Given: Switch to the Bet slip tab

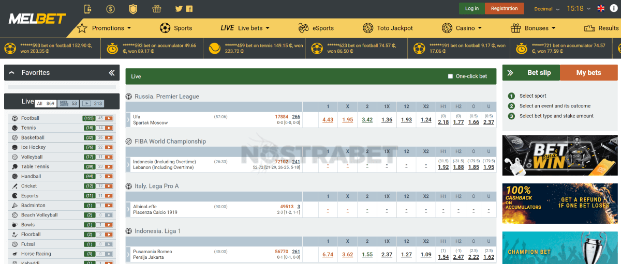Looking at the screenshot, I should tap(531, 73).
